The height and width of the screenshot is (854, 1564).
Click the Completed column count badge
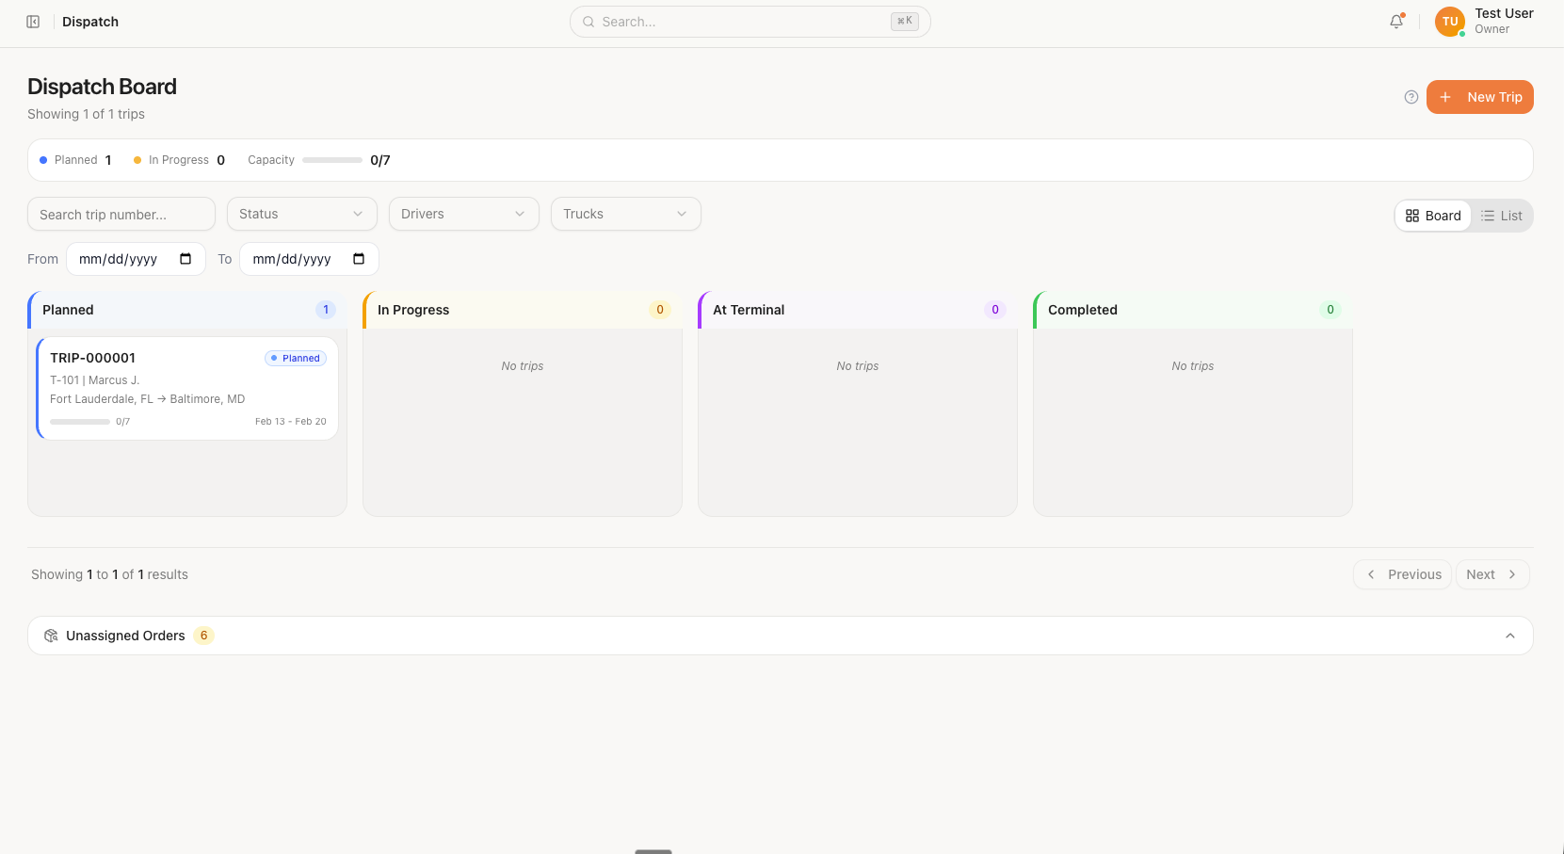[1330, 310]
